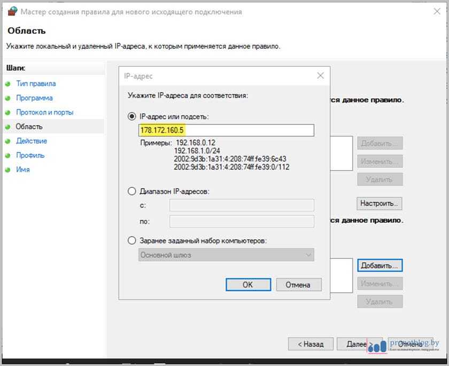Select the 'IP-адрес или подсеть' radio button
Image resolution: width=449 pixels, height=366 pixels.
tap(132, 116)
